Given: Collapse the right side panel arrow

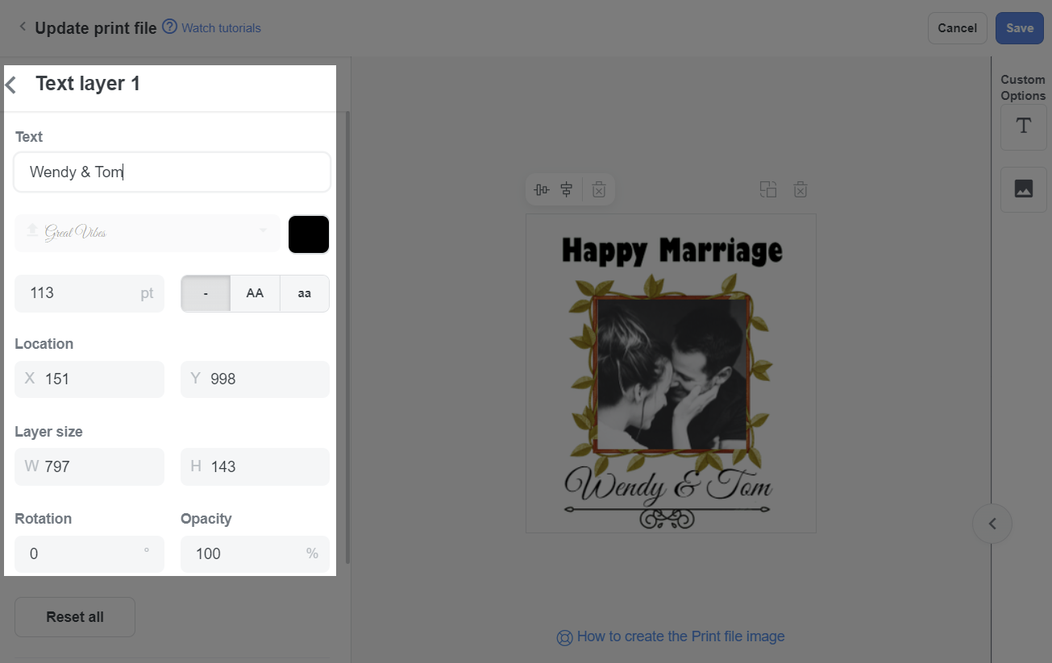Looking at the screenshot, I should click(x=992, y=524).
